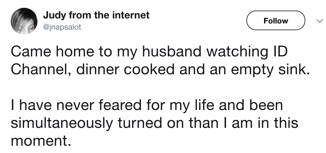Select the word 'Channel,' in the tweet
The height and width of the screenshot is (153, 326).
[41, 70]
